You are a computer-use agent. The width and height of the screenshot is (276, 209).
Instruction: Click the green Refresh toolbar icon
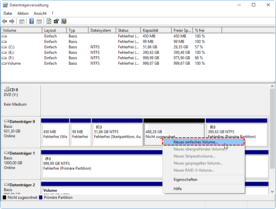tap(49, 21)
